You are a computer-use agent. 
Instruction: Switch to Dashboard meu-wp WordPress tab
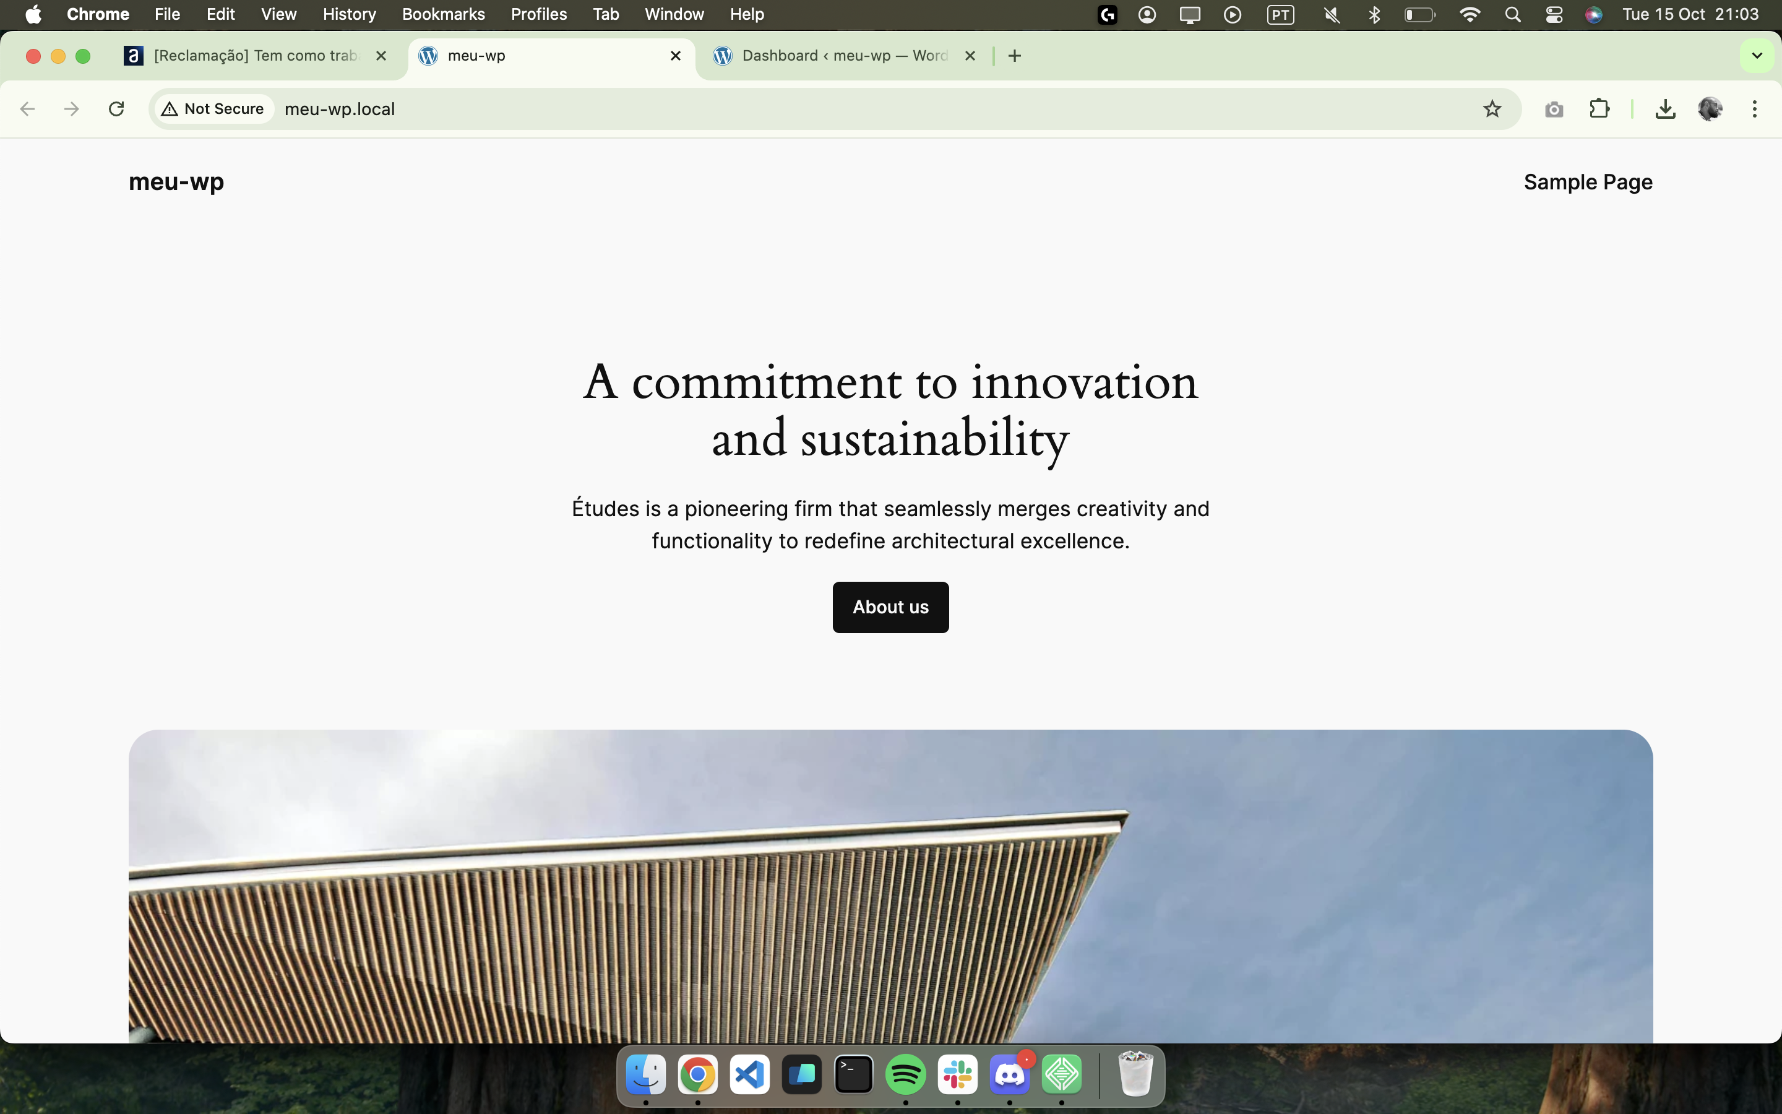[844, 56]
